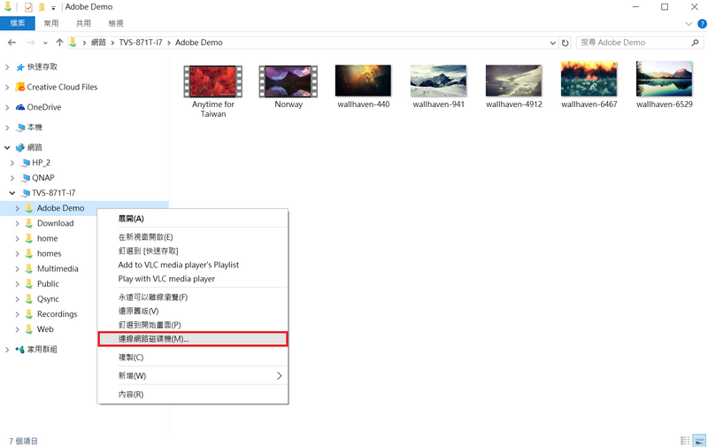Click the HP_2 computer icon
Viewport: 708px width, 447px height.
pos(27,163)
